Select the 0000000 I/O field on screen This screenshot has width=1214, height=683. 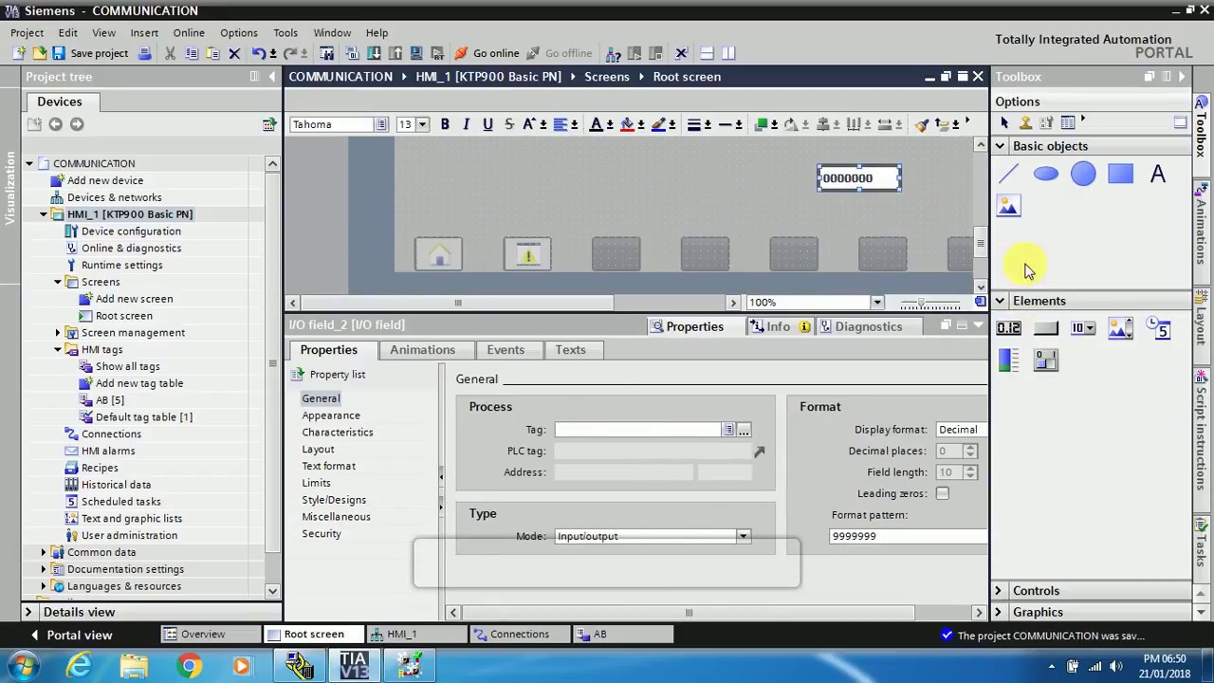pos(859,178)
